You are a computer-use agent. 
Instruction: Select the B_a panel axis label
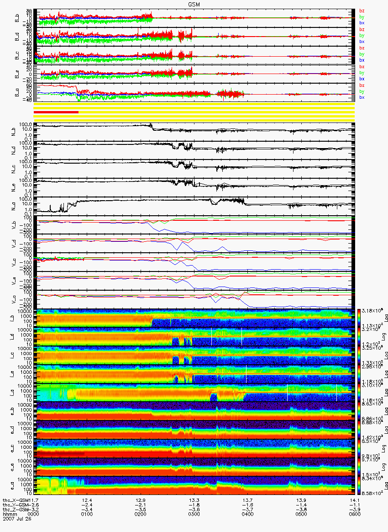point(17,92)
